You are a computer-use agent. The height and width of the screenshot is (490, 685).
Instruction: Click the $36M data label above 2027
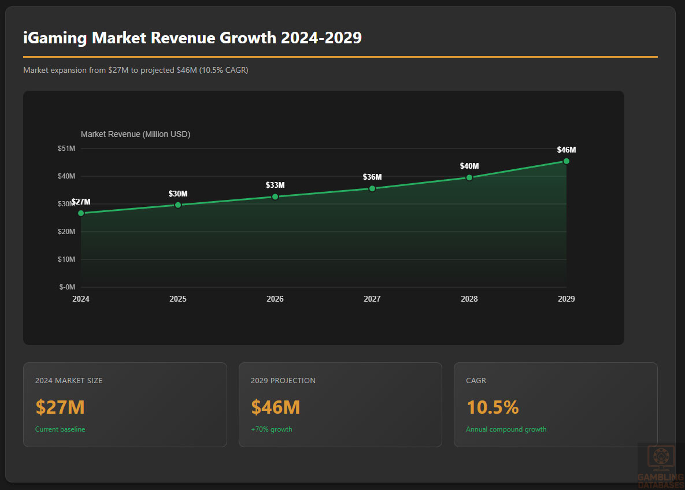tap(372, 177)
